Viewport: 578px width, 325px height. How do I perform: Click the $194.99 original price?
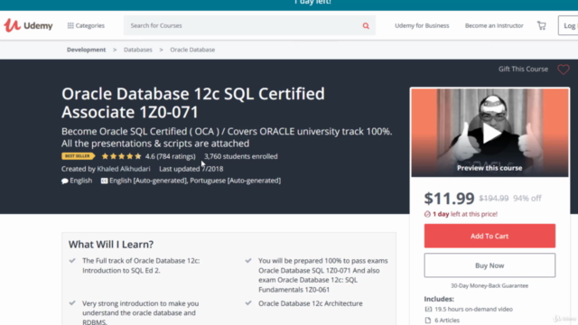tap(494, 199)
